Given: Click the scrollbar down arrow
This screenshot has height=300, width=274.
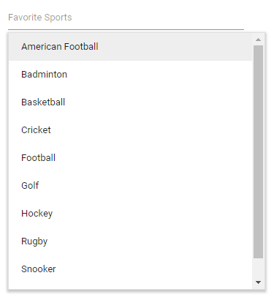Looking at the screenshot, I should tap(258, 282).
